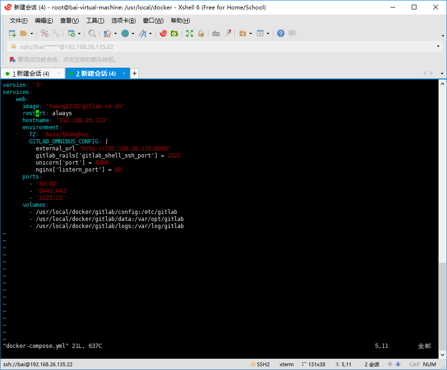Expand the address bar history dropdown
This screenshot has height=370, width=447.
point(438,47)
